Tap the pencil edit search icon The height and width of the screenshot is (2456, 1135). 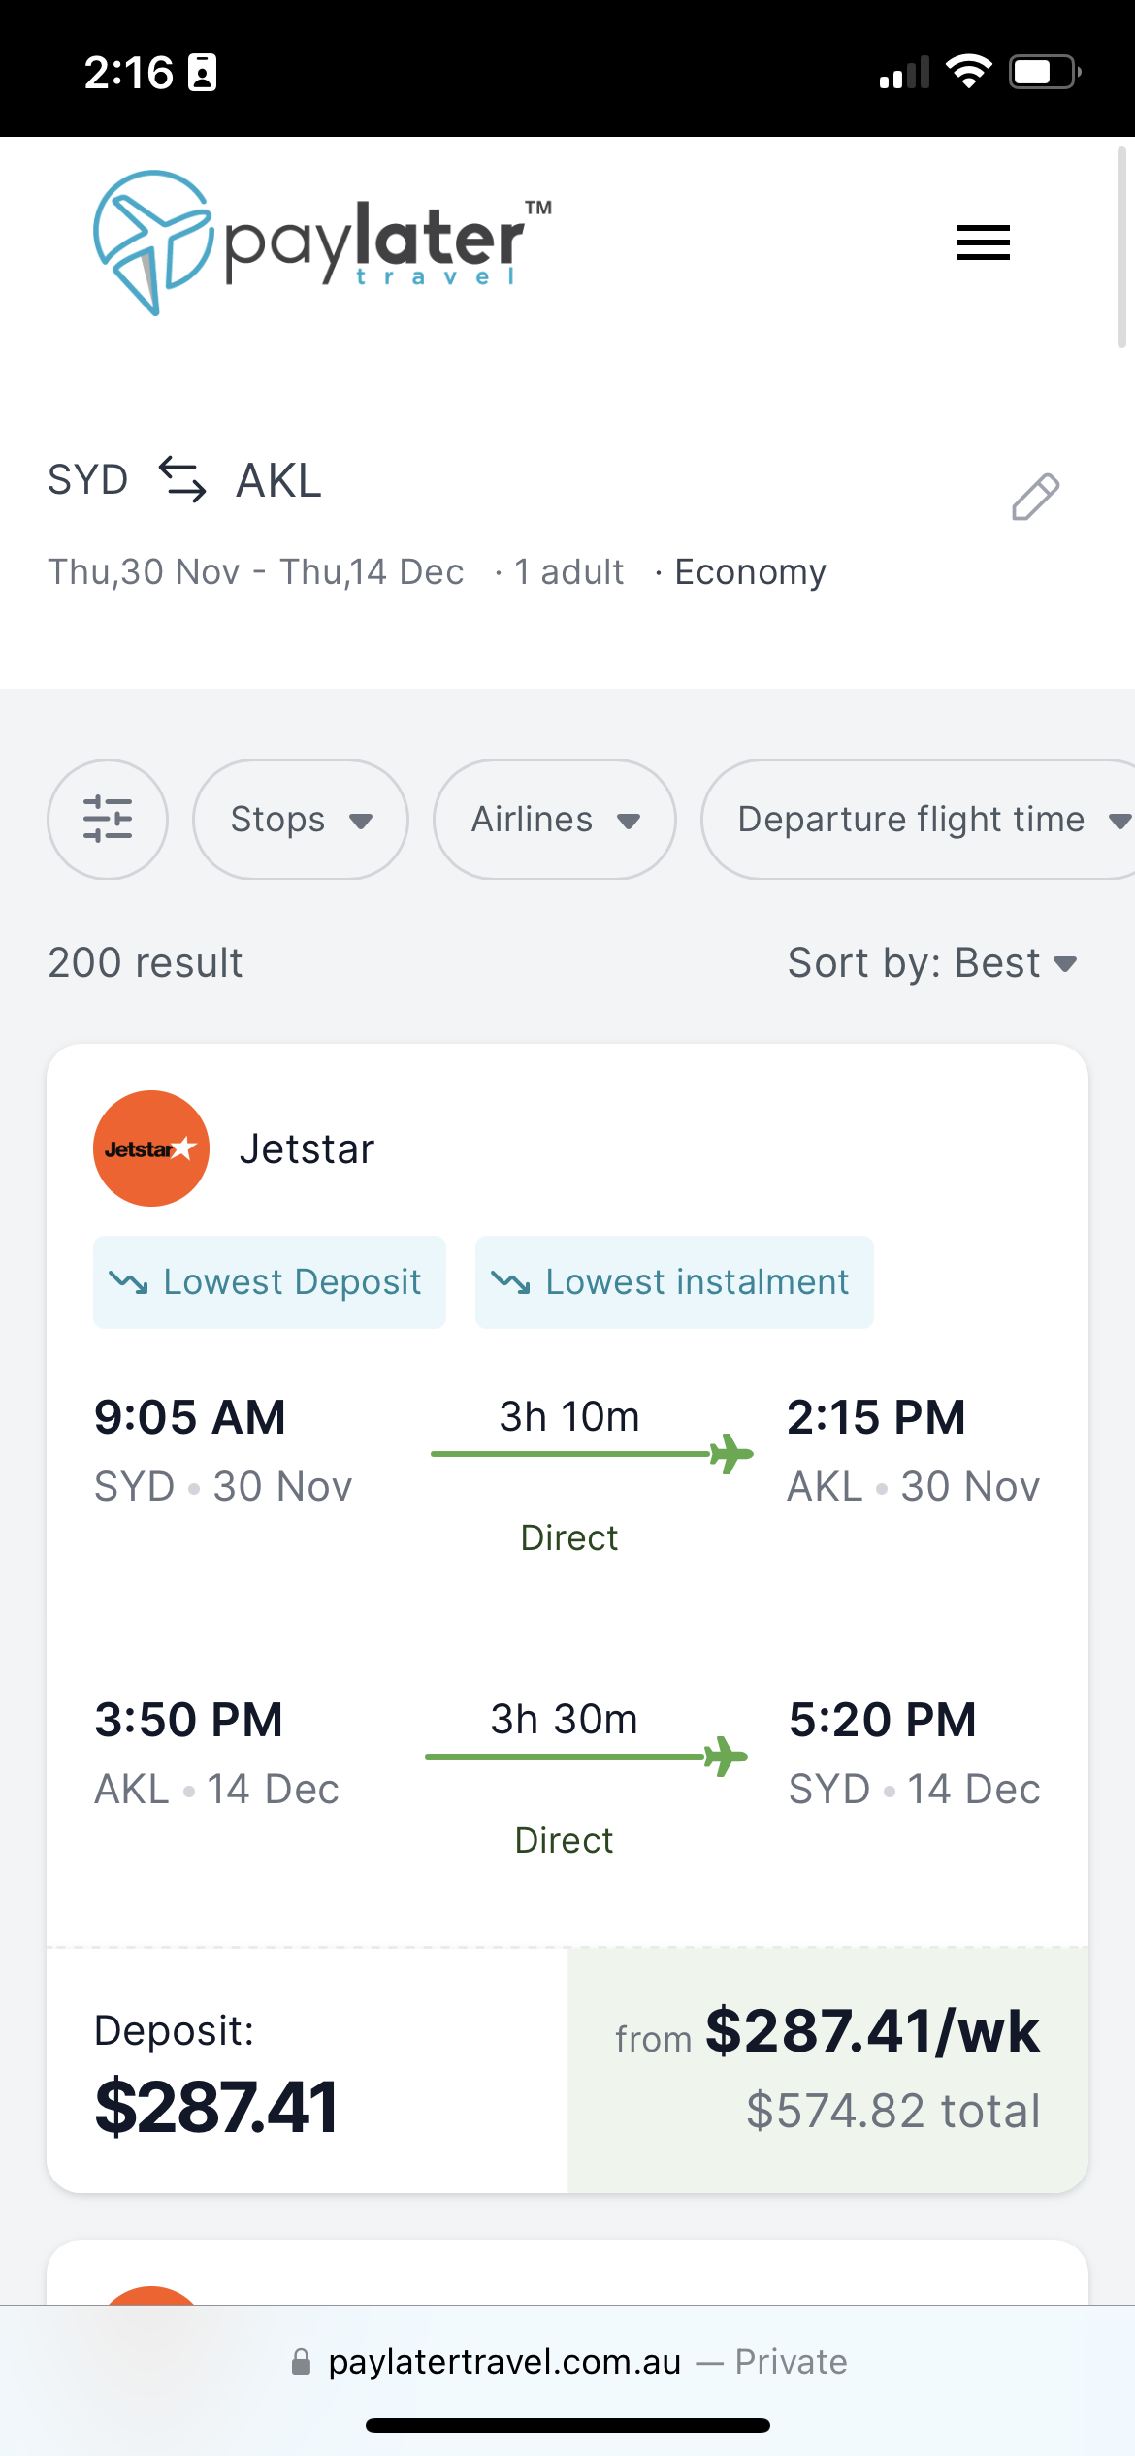(x=1035, y=498)
